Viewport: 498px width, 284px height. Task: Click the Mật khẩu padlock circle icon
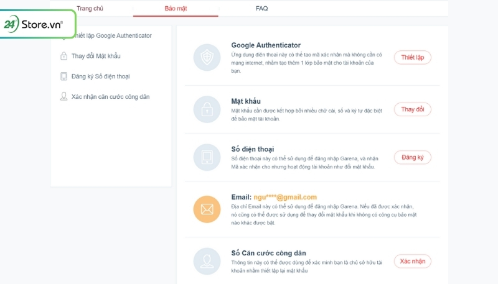(x=205, y=109)
